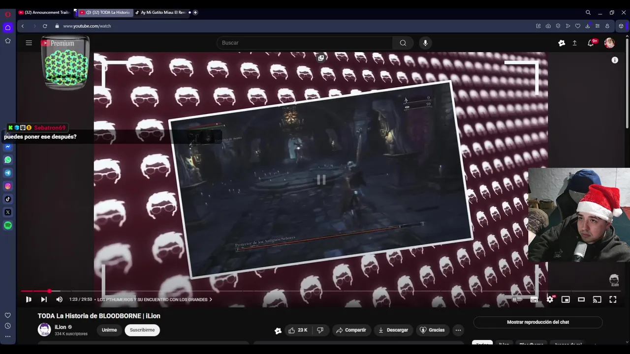Open X (Twitter) in Opera sidebar
Viewport: 630px width, 354px height.
coord(8,212)
